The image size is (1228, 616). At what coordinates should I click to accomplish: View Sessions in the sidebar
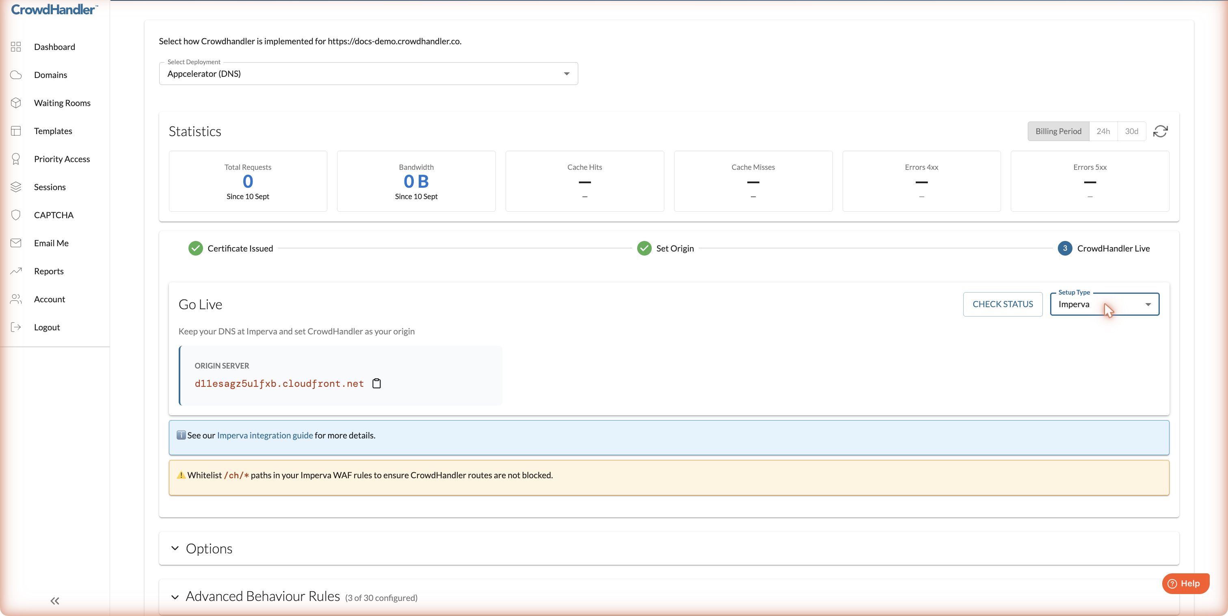[50, 187]
